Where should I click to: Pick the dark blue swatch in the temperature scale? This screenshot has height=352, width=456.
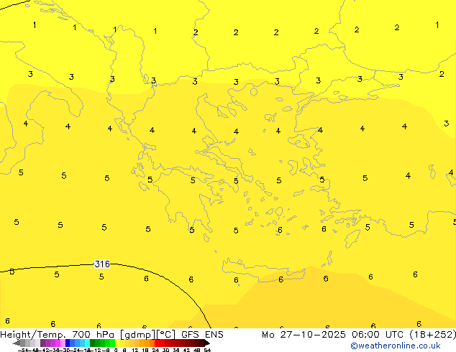click(68, 343)
